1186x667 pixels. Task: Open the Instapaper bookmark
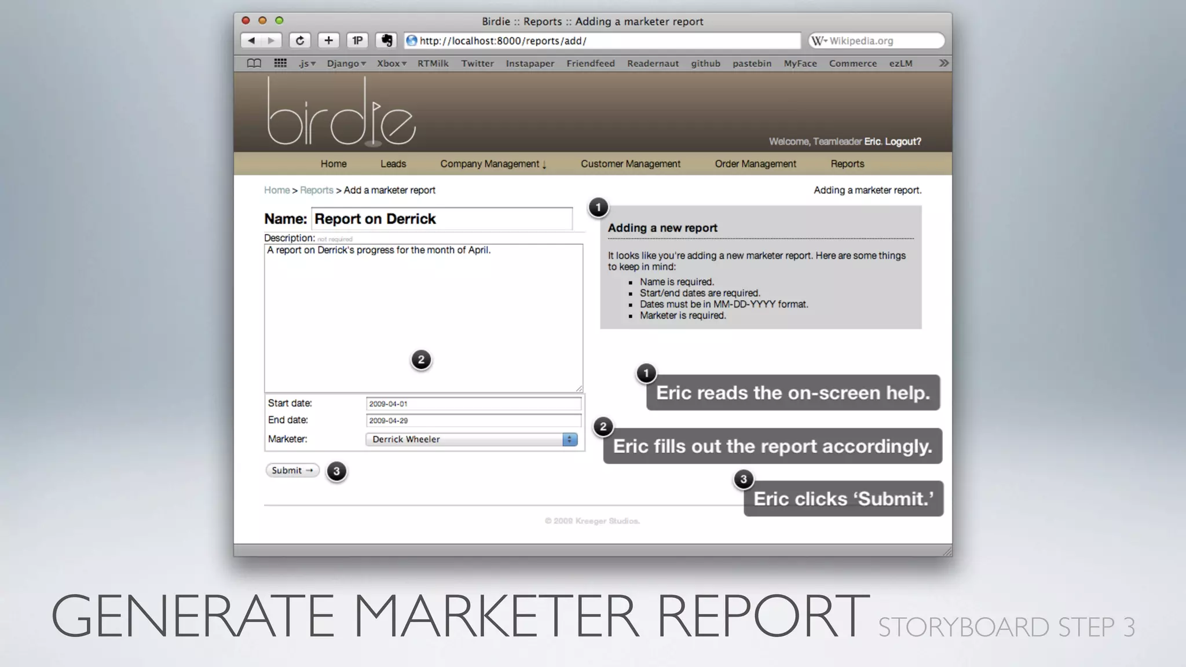(530, 64)
